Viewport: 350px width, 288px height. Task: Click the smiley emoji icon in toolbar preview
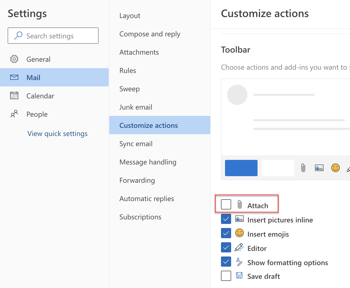[x=335, y=168]
